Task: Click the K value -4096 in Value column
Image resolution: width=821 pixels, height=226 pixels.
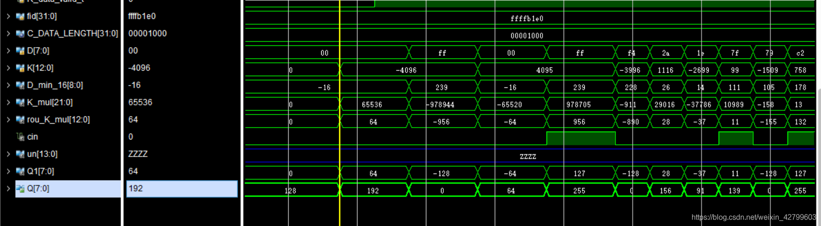Action: pyautogui.click(x=139, y=68)
